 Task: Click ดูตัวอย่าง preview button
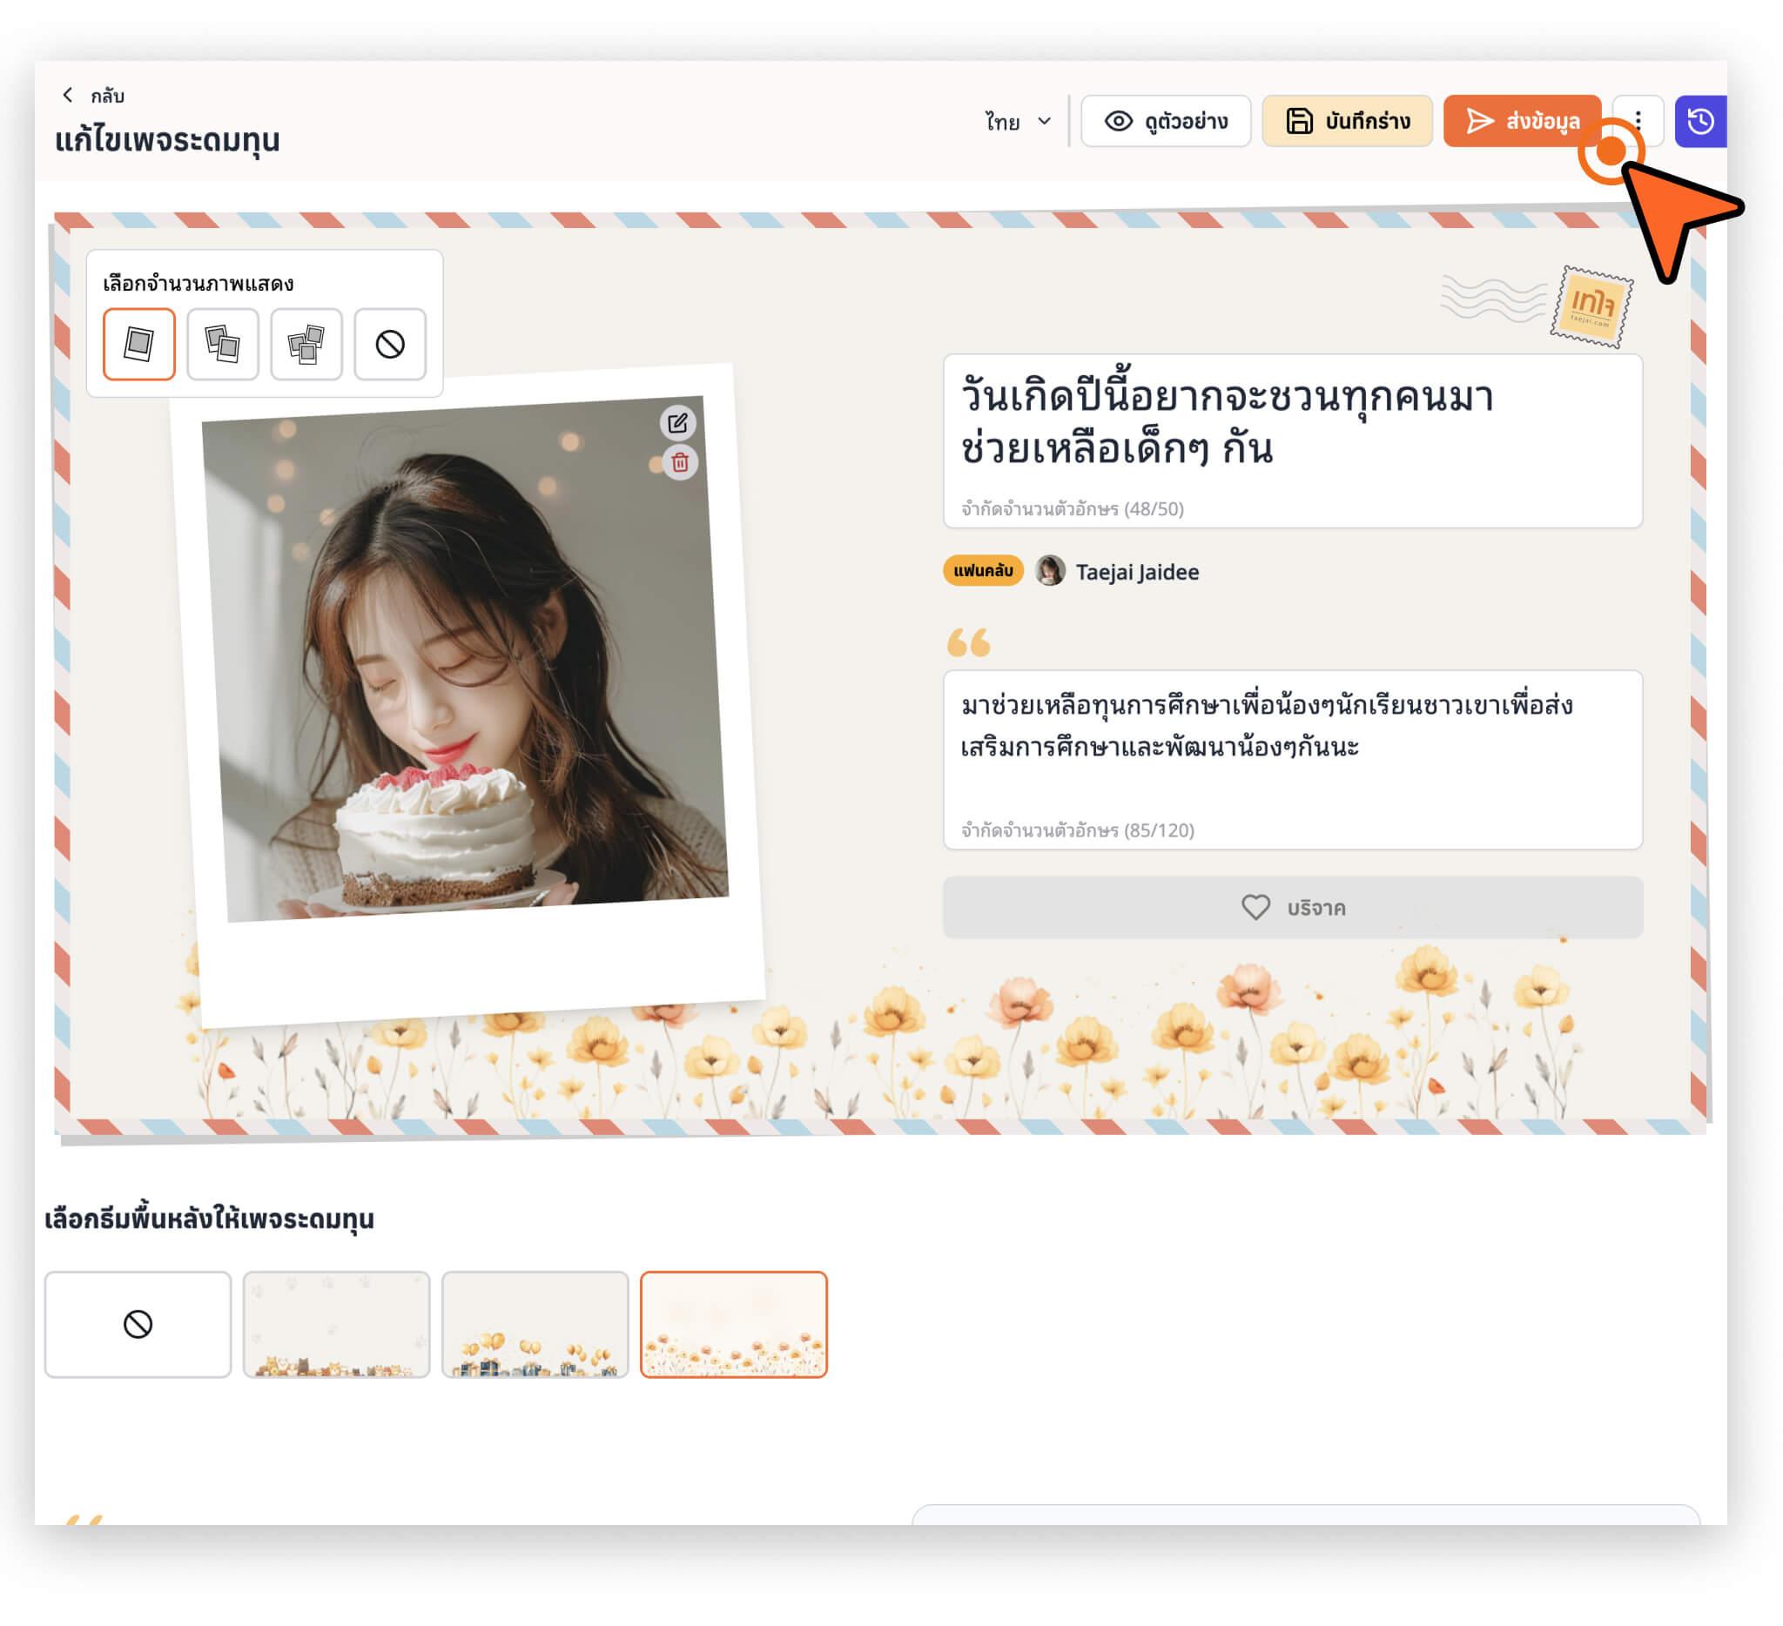pyautogui.click(x=1166, y=121)
